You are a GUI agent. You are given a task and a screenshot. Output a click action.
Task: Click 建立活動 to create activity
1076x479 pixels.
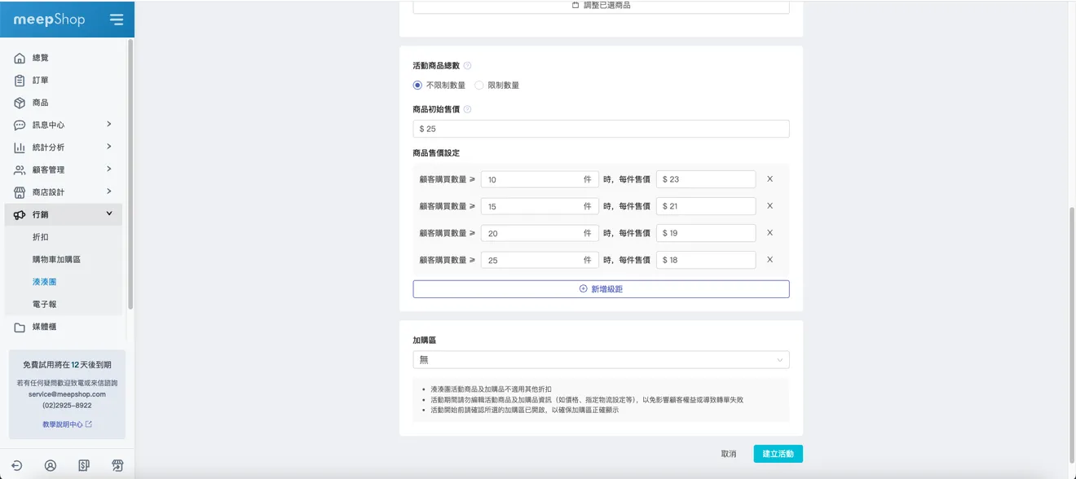pyautogui.click(x=778, y=454)
